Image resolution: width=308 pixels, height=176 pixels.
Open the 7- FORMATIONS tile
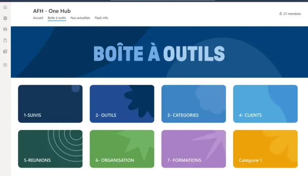(x=194, y=149)
